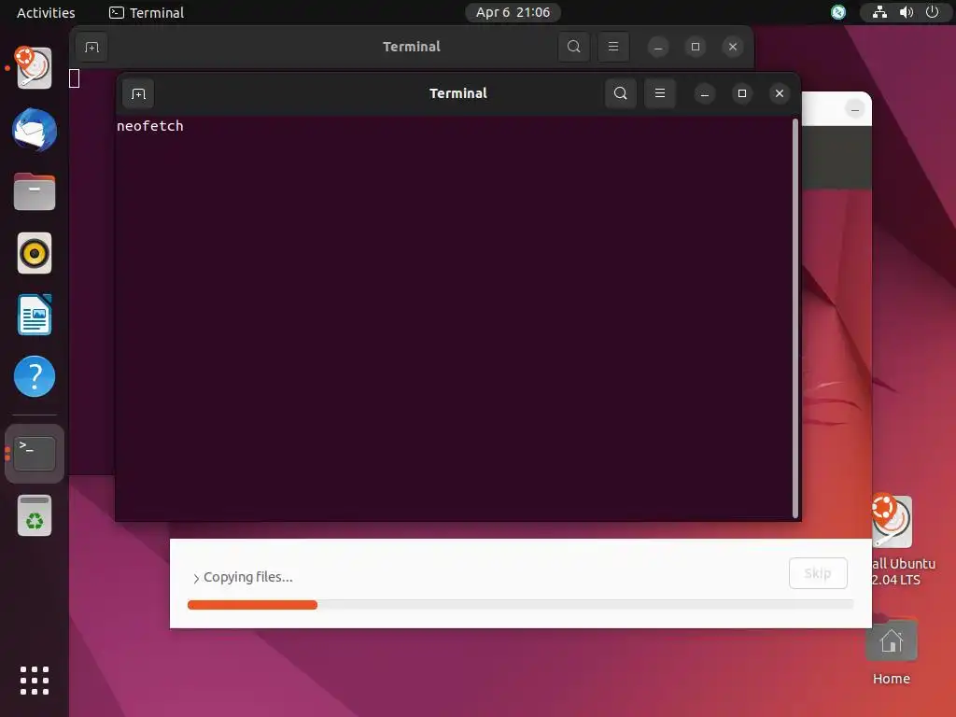Open the clock calendar Apr 6 21:06
This screenshot has width=956, height=717.
513,12
